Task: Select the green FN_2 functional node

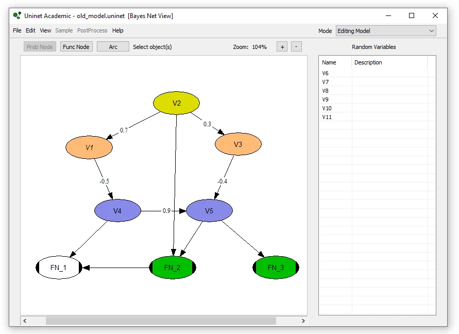Action: (x=173, y=268)
